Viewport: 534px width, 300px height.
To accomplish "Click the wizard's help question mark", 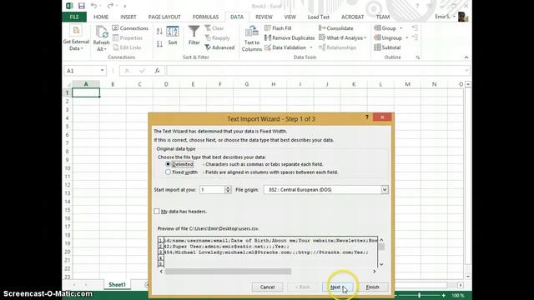I will pyautogui.click(x=367, y=117).
